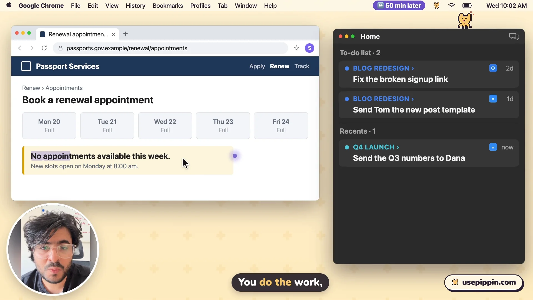533x300 pixels.
Task: Toggle status dot for Send Tom the template
Action: coord(347,99)
